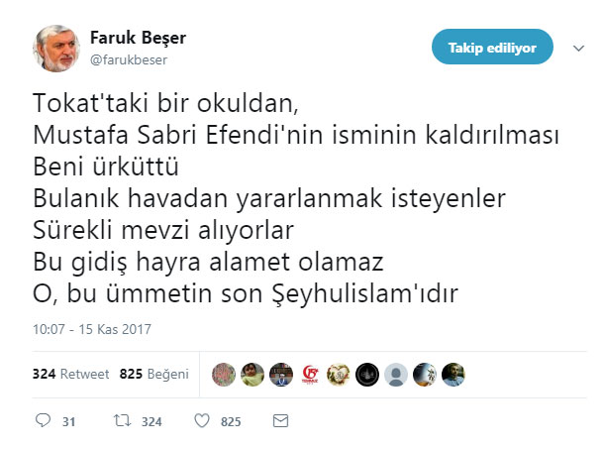This screenshot has width=604, height=449.
Task: Click the heart-shaped liker avatar
Action: coord(339,375)
